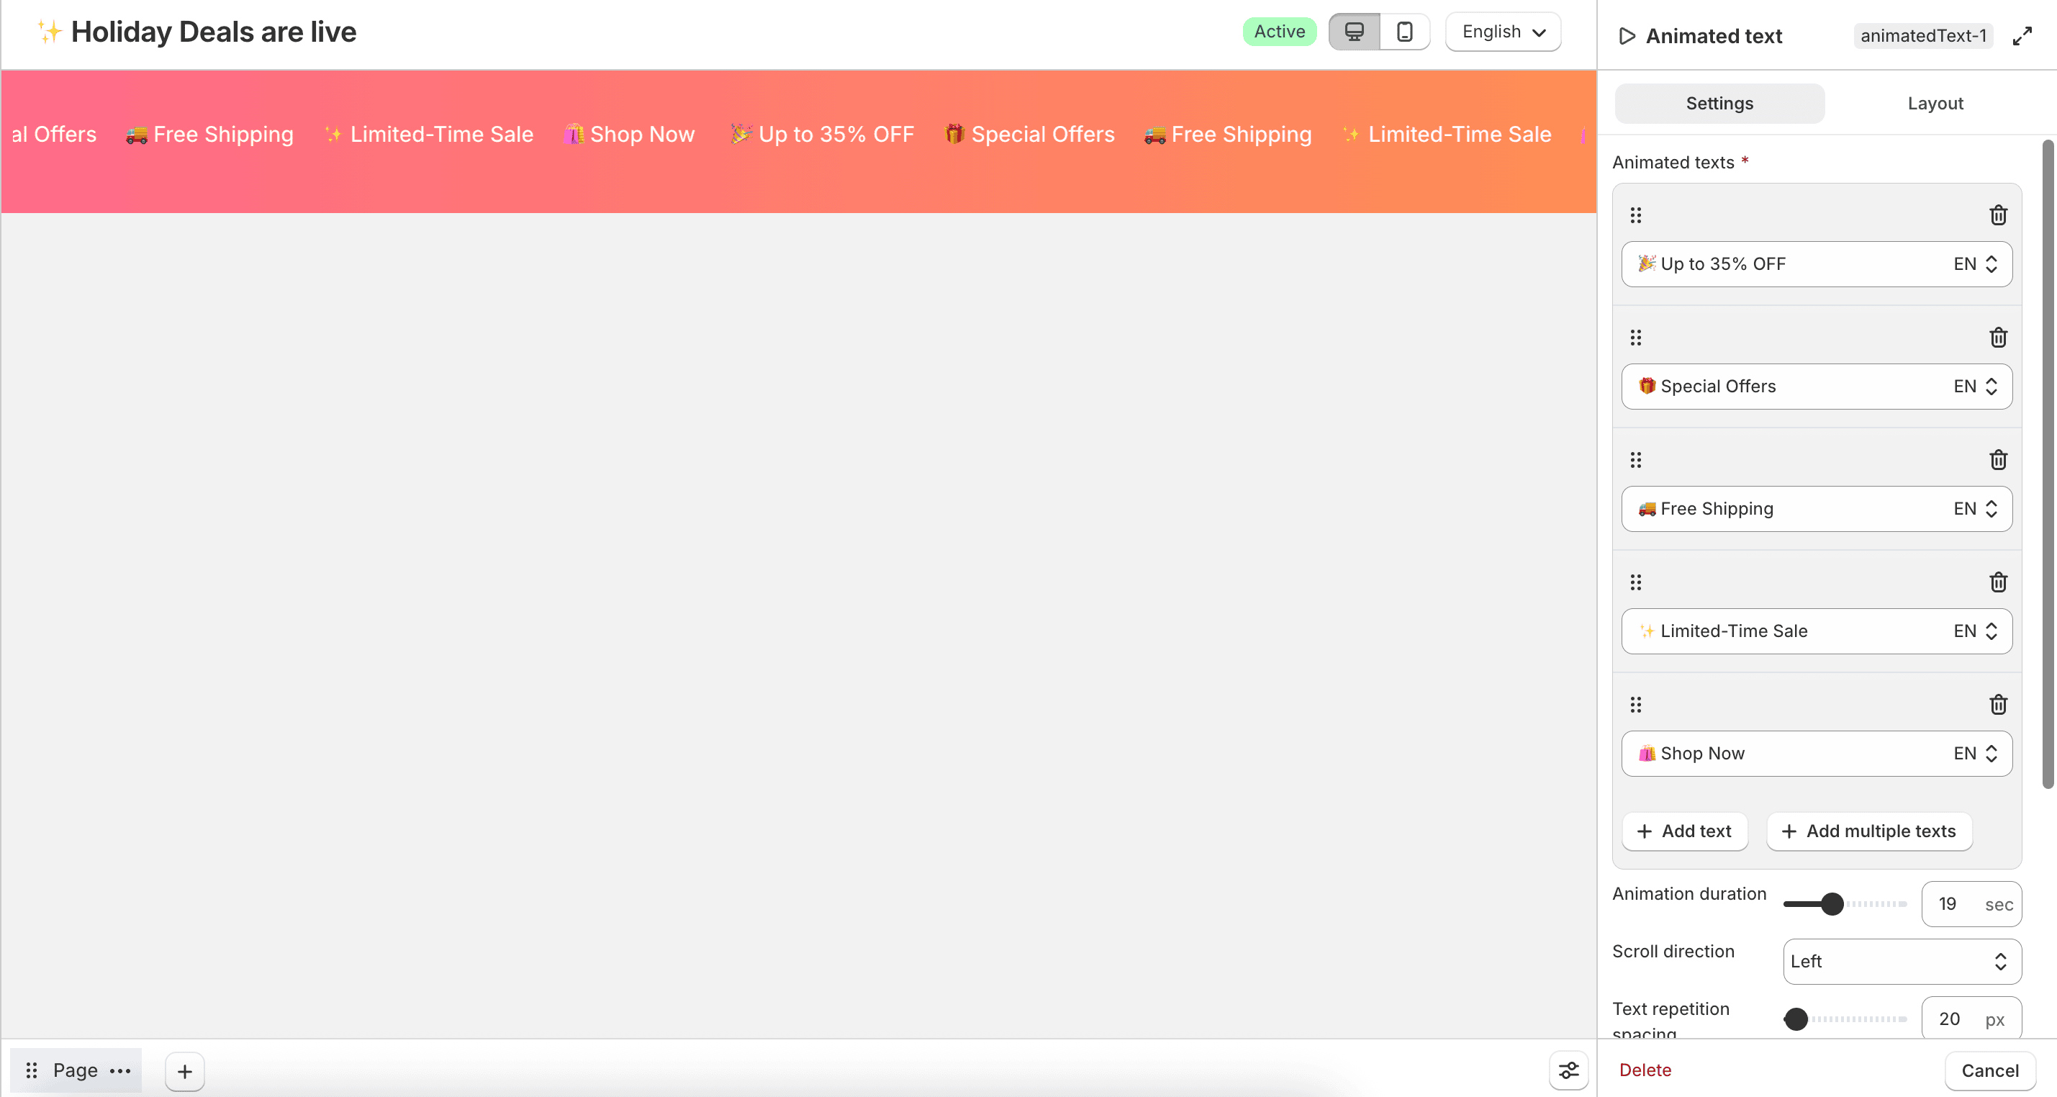Click the red Delete link
Viewport: 2057px width, 1097px height.
tap(1645, 1070)
